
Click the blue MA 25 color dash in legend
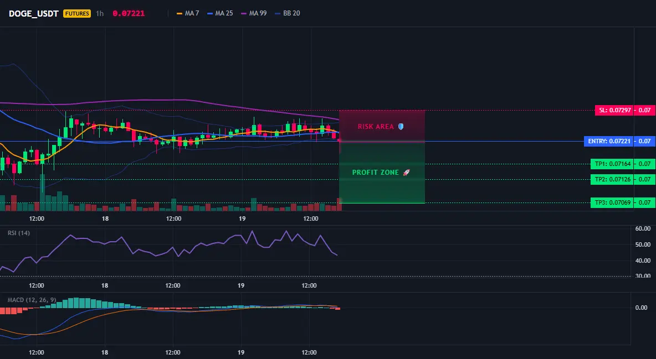(210, 13)
